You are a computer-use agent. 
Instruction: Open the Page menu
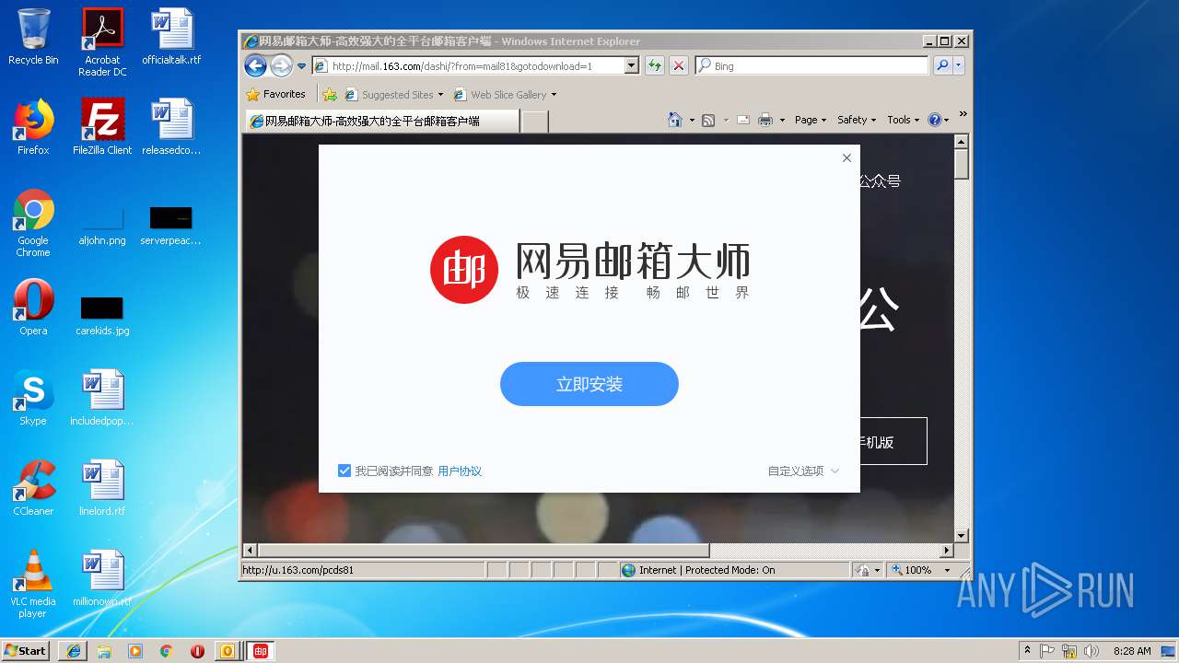(810, 120)
